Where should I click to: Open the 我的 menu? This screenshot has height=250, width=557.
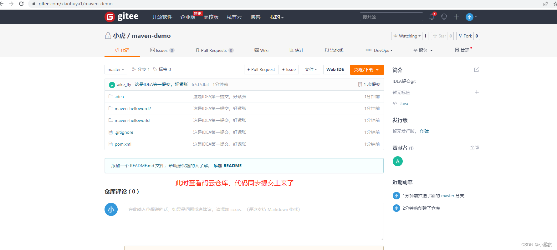point(277,17)
